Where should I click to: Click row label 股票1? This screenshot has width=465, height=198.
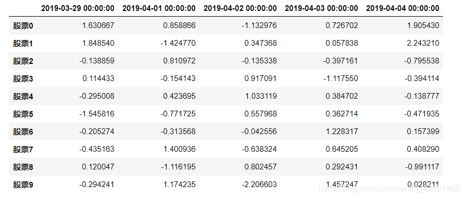[x=23, y=44]
